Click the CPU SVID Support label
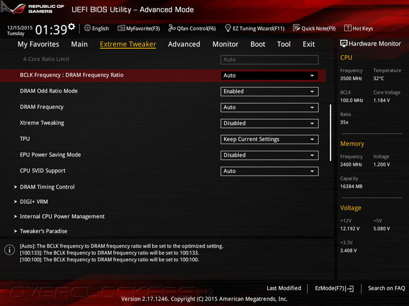The width and height of the screenshot is (409, 306). click(x=43, y=171)
